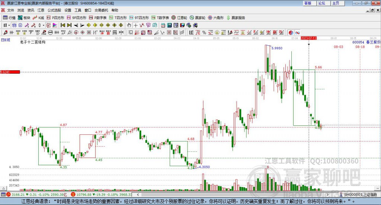Select the red pen drawing tool
381x205 pixels.
[5, 32]
